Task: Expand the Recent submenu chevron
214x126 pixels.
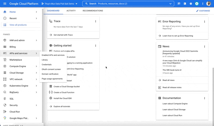Action: [36, 18]
